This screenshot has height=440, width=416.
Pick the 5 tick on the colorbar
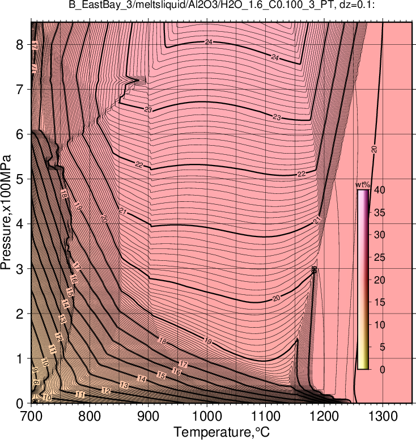pyautogui.click(x=383, y=347)
